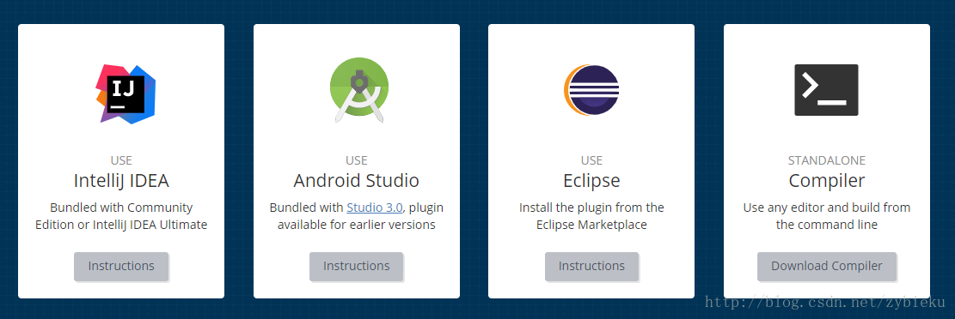Click the green Android Studio logo
This screenshot has height=319, width=955.
coord(359,91)
